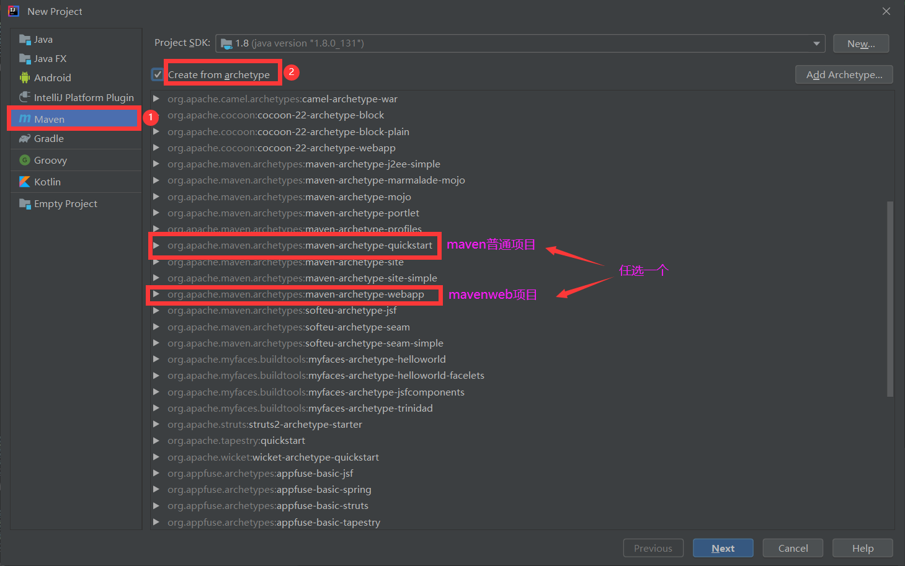Click the Add Archetype... button

[x=844, y=74]
